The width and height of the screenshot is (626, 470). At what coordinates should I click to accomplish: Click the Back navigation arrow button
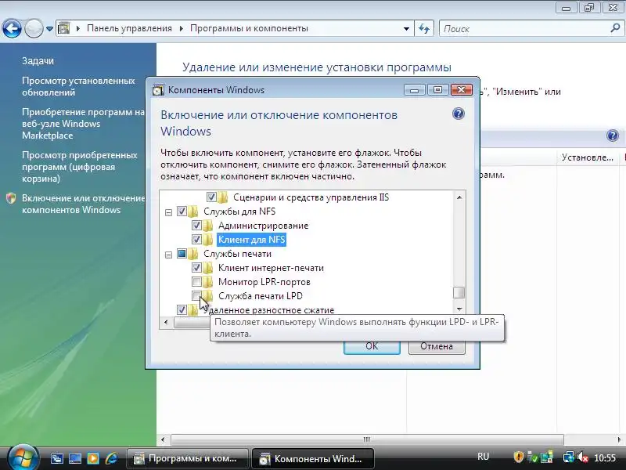pos(12,28)
